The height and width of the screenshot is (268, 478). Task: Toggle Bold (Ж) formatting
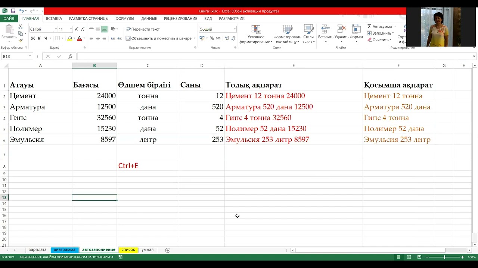pyautogui.click(x=33, y=38)
